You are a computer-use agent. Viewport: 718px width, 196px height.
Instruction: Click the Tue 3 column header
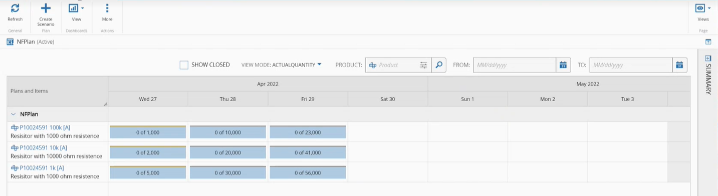click(x=627, y=99)
